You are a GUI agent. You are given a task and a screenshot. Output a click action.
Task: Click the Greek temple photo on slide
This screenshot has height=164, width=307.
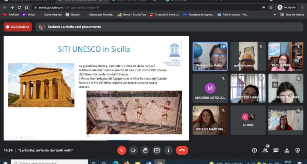click(x=41, y=85)
